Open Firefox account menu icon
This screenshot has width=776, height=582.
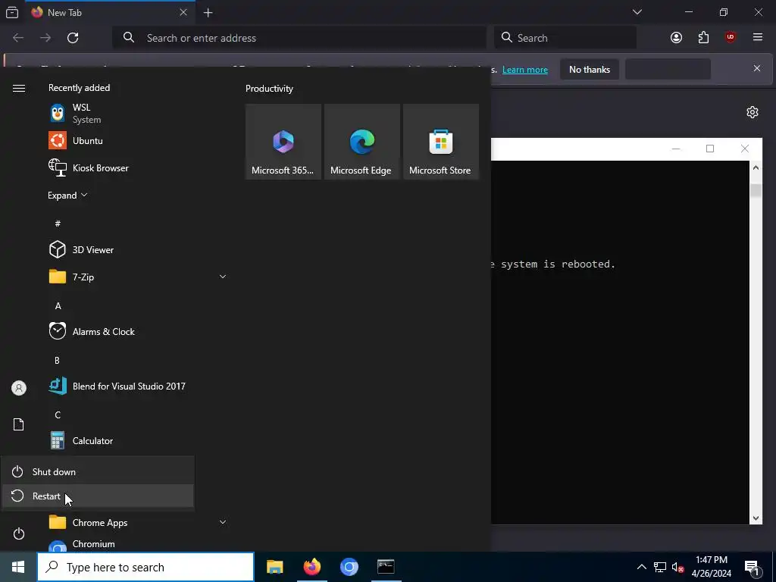pyautogui.click(x=676, y=38)
